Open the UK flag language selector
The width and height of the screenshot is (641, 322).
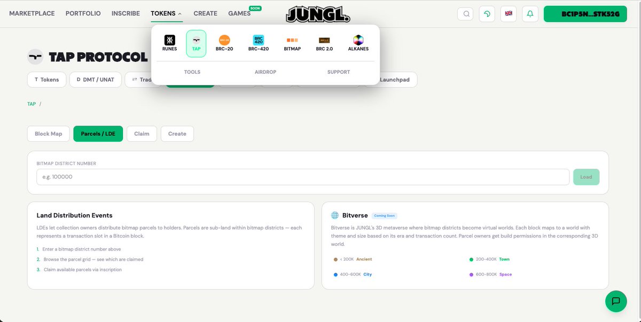pos(509,14)
